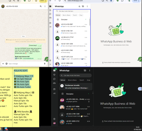
Task: Open advertise megaphone icon in light sidebar
Action: point(50,27)
